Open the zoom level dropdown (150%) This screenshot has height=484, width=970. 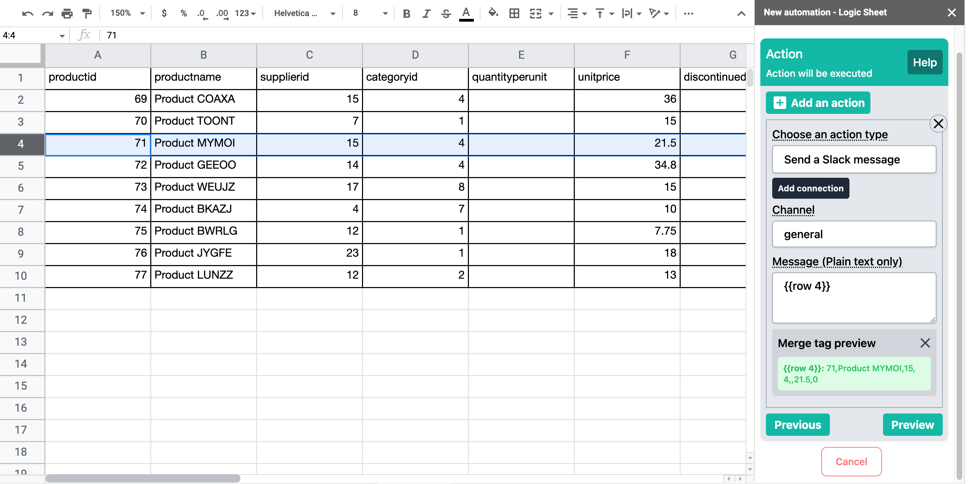pyautogui.click(x=128, y=14)
